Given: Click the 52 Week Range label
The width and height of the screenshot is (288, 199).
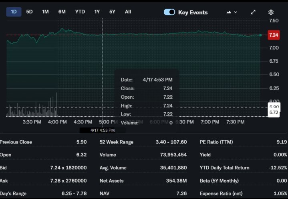Looking at the screenshot, I should click(116, 142).
